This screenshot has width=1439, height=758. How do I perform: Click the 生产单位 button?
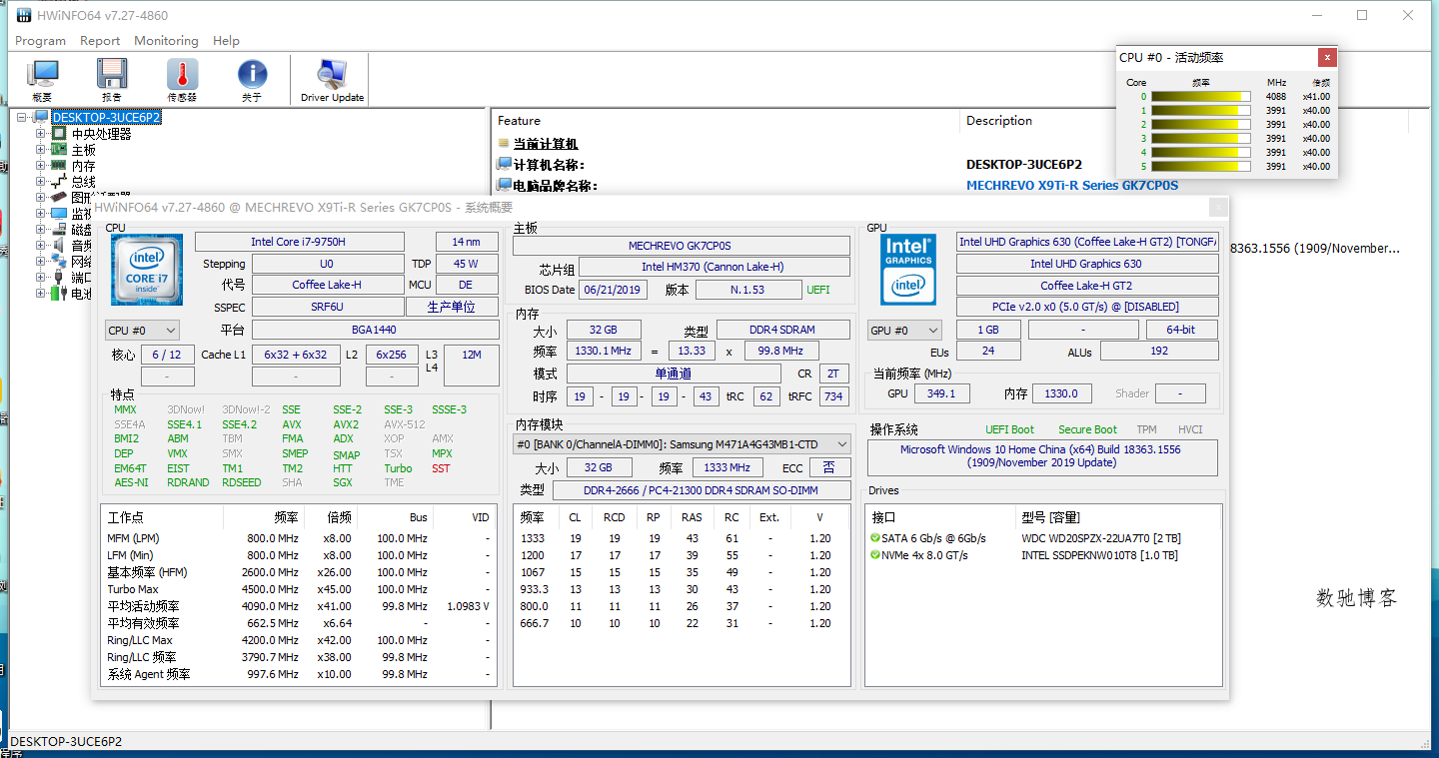(452, 308)
